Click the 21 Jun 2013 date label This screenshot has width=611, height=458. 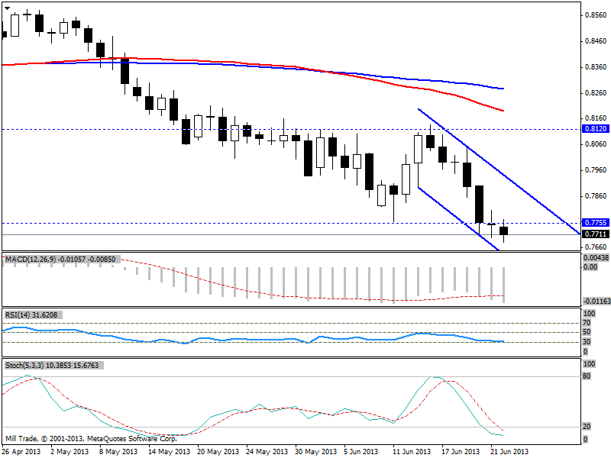tap(509, 452)
